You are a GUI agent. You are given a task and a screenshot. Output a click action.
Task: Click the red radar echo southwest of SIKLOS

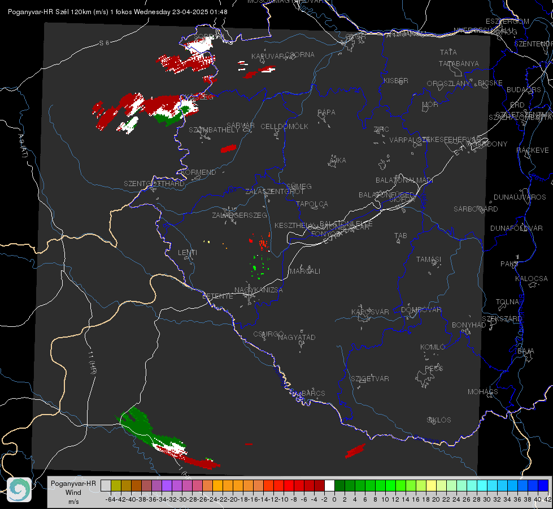(x=355, y=451)
